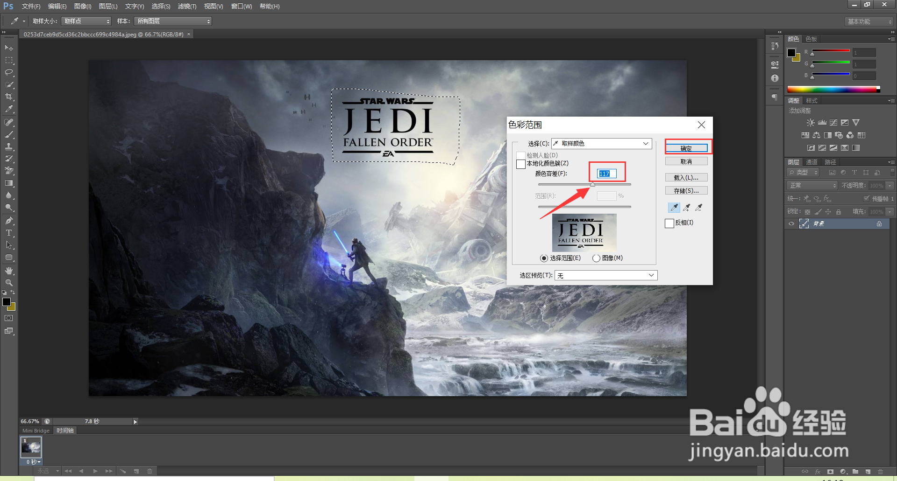The height and width of the screenshot is (481, 897).
Task: Click the Add to Sample eyedropper
Action: [687, 208]
